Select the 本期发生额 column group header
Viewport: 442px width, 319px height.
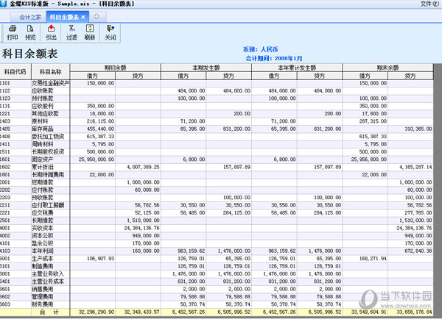pos(214,68)
